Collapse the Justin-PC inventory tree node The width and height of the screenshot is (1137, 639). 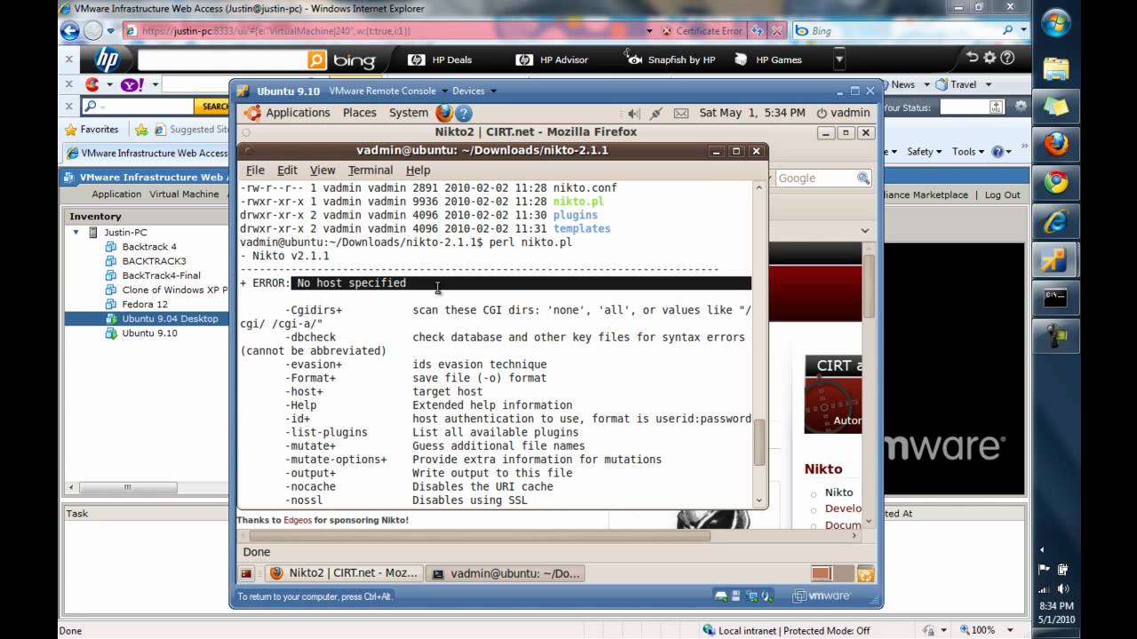76,233
